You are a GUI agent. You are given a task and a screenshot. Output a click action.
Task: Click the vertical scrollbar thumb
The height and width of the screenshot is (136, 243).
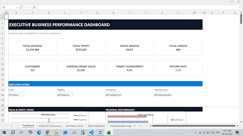click(241, 19)
